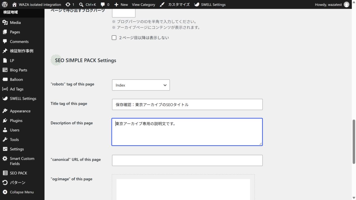356x200 pixels.
Task: Click the View Category link
Action: click(x=144, y=4)
